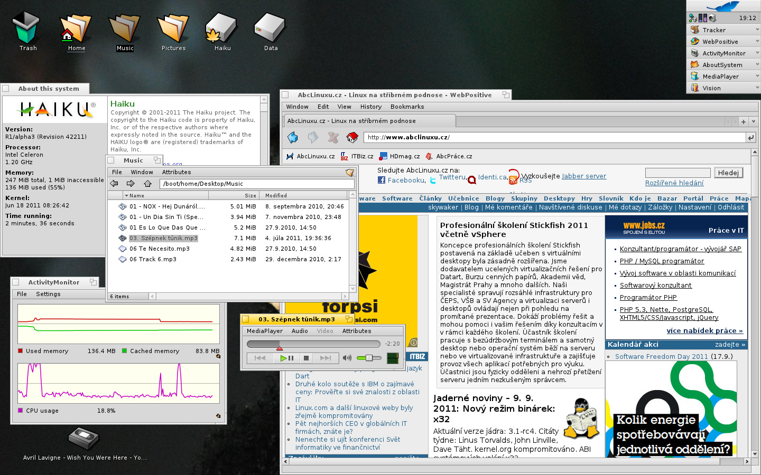This screenshot has height=475, width=761.
Task: Open the Data volume desktop icon
Action: pyautogui.click(x=270, y=27)
